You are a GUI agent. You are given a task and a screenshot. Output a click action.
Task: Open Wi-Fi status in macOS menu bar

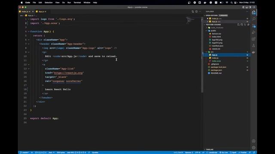tap(227, 3)
